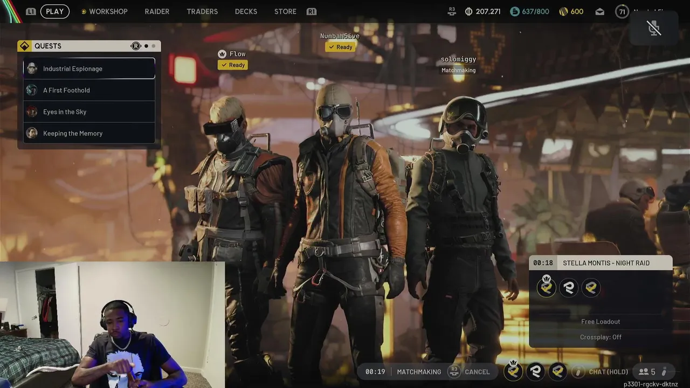Click solomiggy's Matchmaking status label
690x388 pixels.
pos(458,70)
